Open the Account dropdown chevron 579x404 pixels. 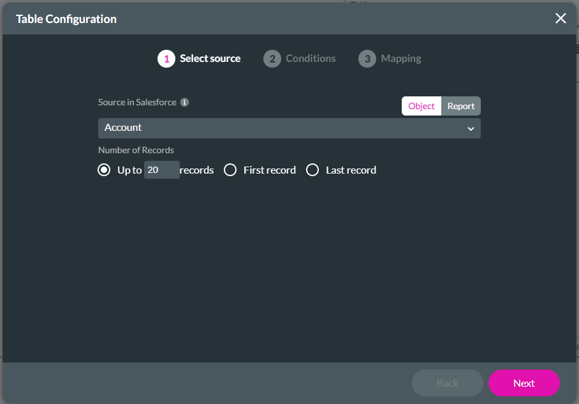pyautogui.click(x=471, y=128)
